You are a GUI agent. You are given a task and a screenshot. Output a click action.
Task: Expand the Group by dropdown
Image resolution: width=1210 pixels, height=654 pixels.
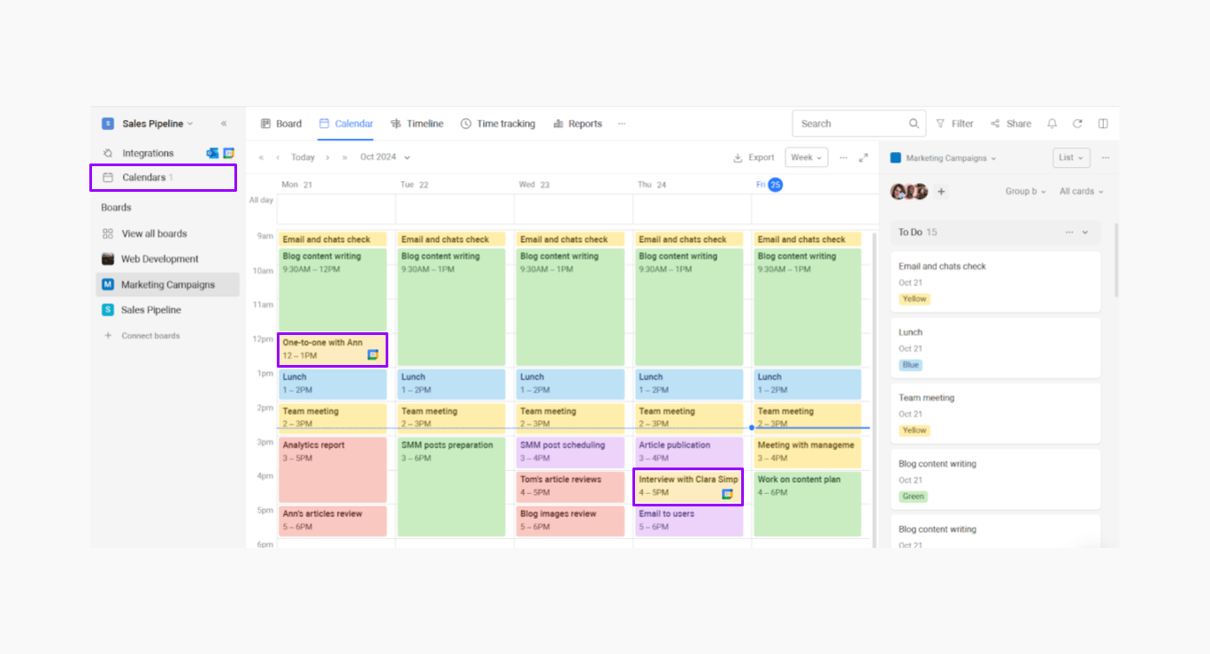(1025, 192)
